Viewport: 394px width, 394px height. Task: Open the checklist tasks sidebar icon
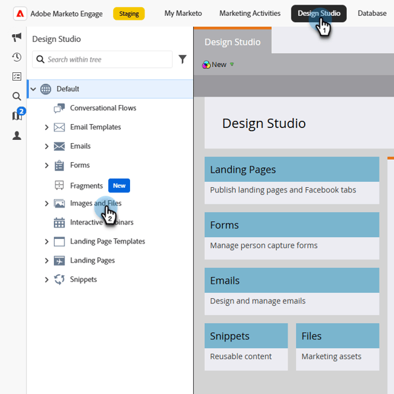17,76
